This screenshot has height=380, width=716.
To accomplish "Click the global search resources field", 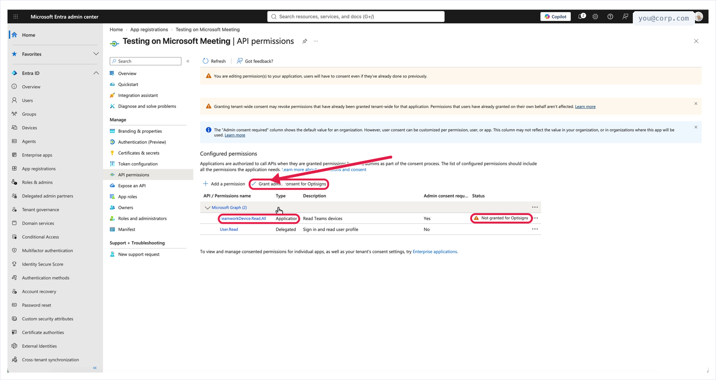I will [x=356, y=16].
